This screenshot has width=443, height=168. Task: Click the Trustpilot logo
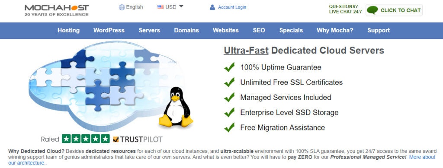138,139
